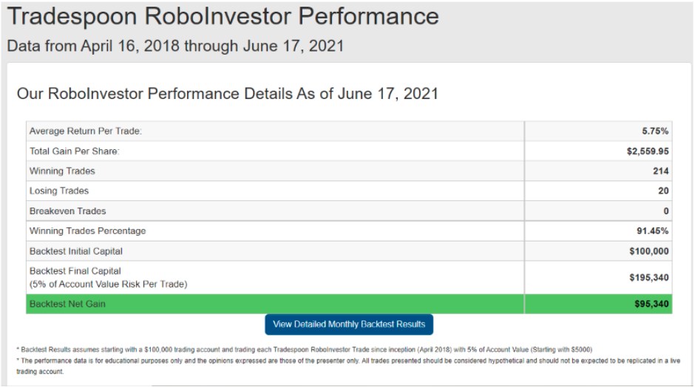Click the Winning Trades Percentage label
695x387 pixels.
[x=87, y=231]
